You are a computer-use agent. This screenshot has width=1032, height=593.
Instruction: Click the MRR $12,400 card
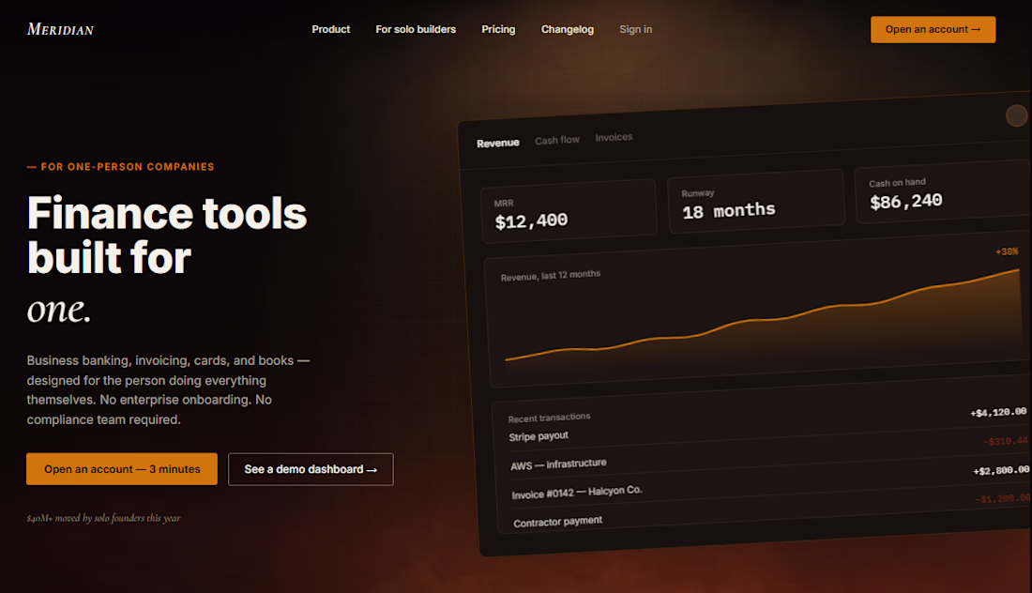click(x=569, y=211)
